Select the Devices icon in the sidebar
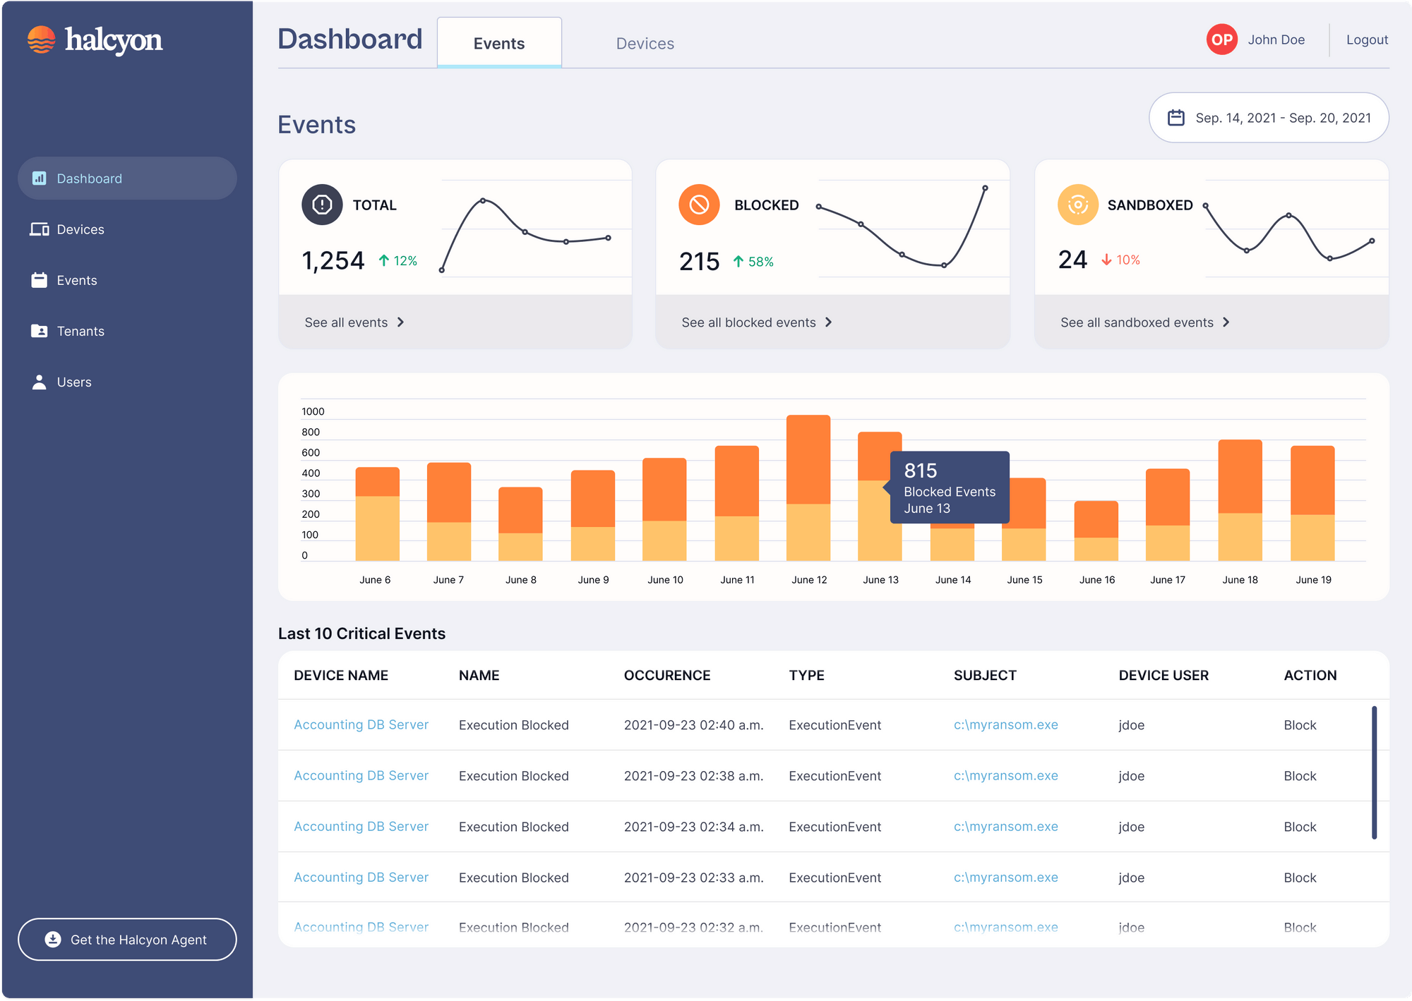1412x1001 pixels. (x=40, y=229)
